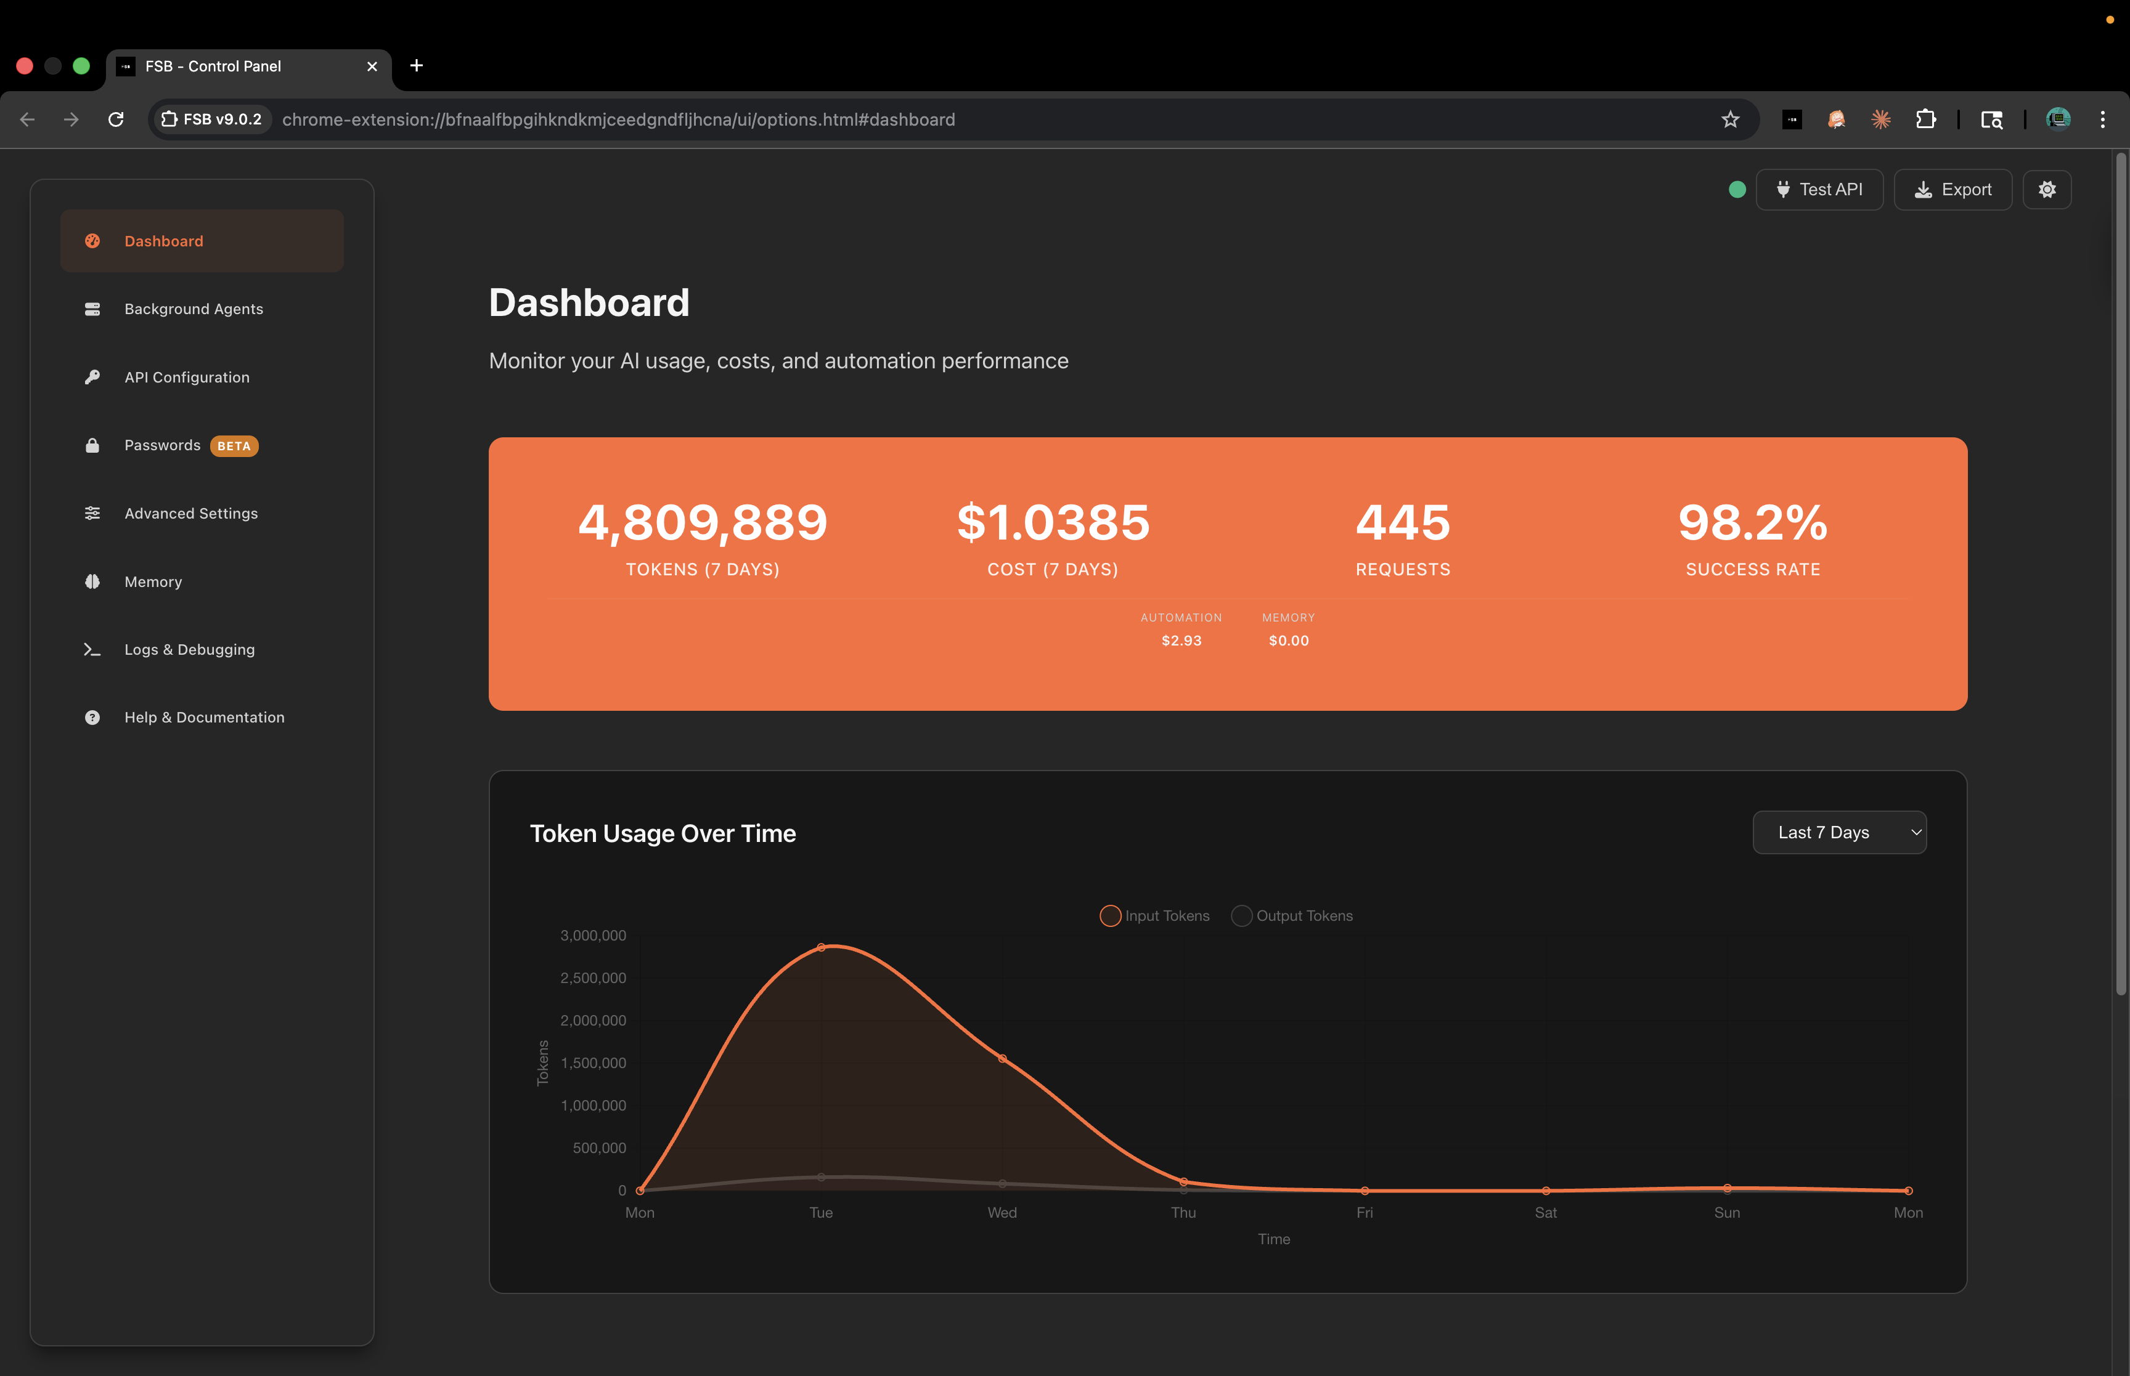Click the address bar URL
This screenshot has width=2130, height=1376.
pyautogui.click(x=619, y=119)
